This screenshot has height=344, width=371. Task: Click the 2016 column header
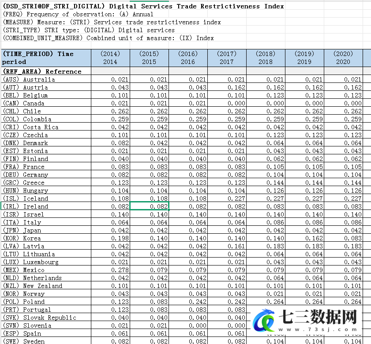point(188,58)
